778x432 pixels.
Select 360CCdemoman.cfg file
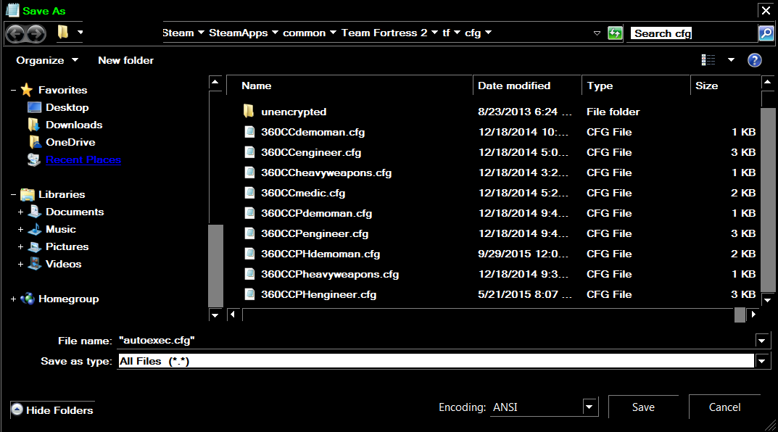[313, 132]
